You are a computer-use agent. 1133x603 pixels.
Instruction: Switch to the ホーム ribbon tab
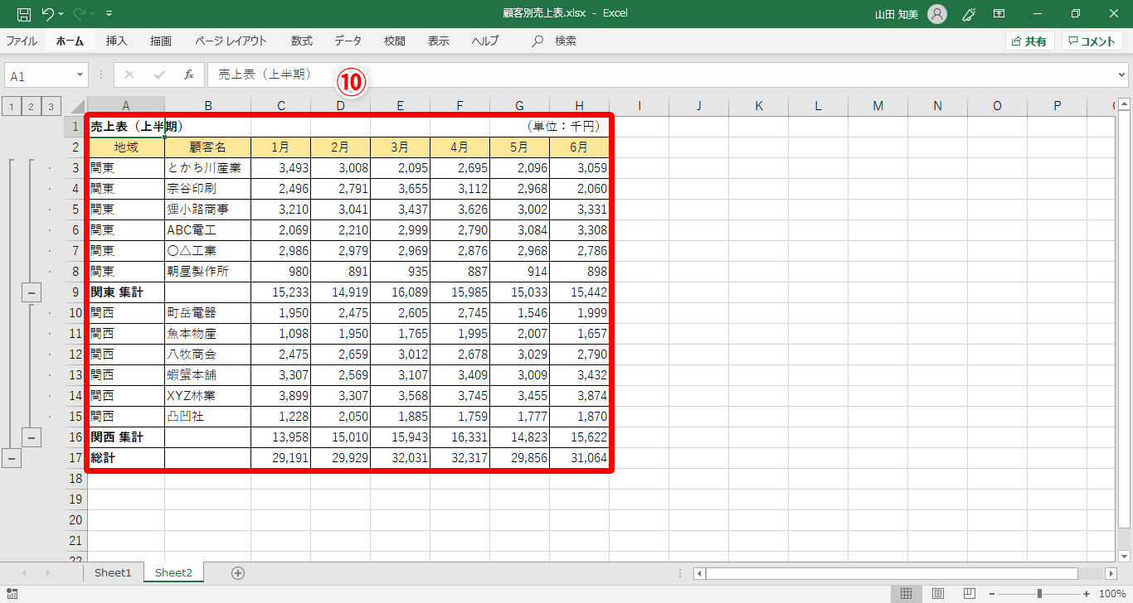(70, 41)
